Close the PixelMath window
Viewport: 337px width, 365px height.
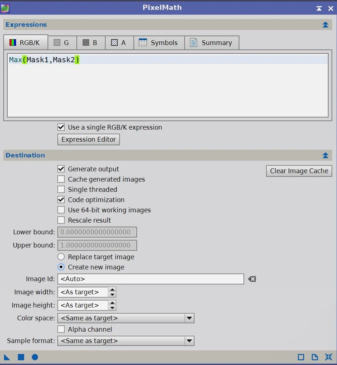click(330, 9)
